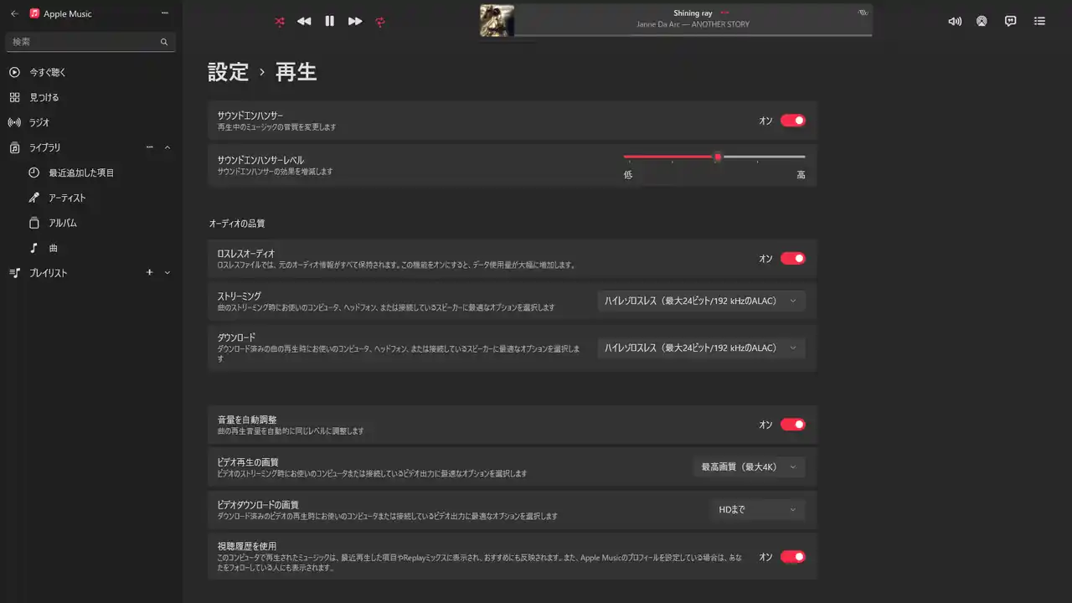The height and width of the screenshot is (603, 1072).
Task: Go to 設定 in the breadcrumb
Action: pyautogui.click(x=229, y=72)
